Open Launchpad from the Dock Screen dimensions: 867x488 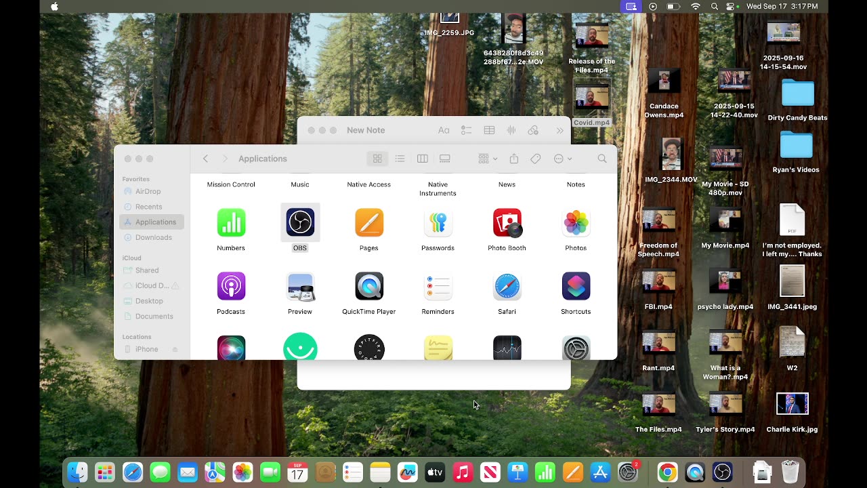coord(105,472)
